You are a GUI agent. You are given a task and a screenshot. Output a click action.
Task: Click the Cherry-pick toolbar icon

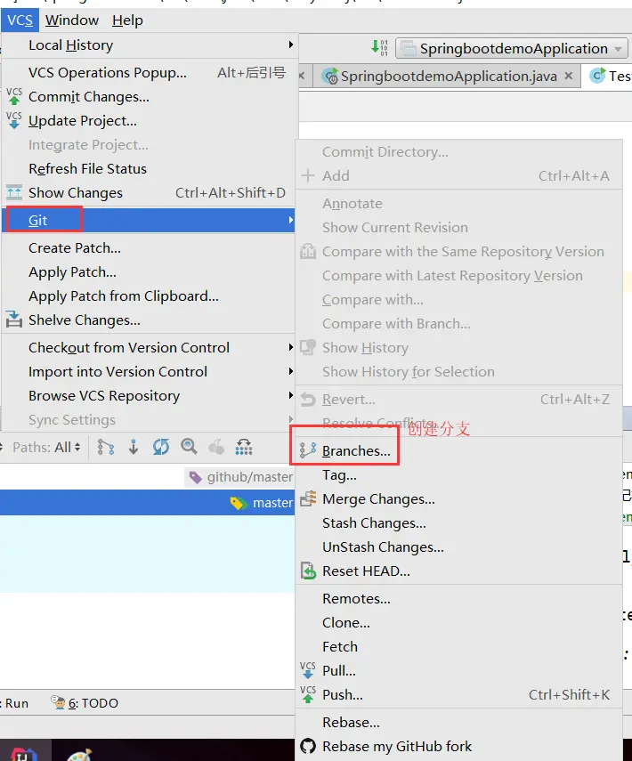click(x=216, y=447)
